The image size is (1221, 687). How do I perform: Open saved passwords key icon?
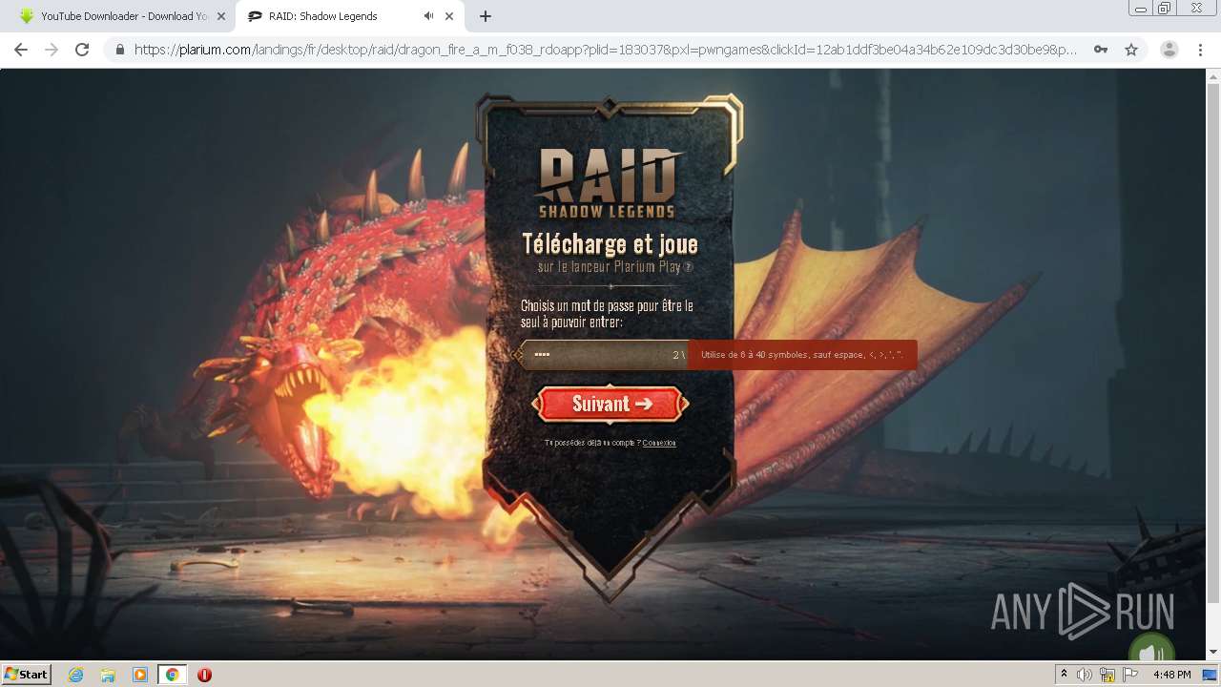point(1101,50)
